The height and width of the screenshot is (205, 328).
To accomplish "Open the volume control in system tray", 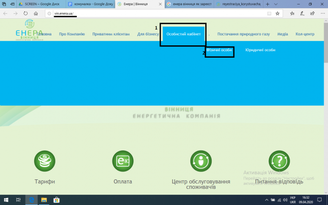I will [285, 200].
